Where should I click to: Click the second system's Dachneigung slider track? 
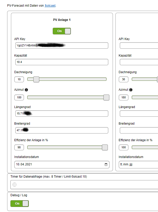pyautogui.click(x=145, y=79)
